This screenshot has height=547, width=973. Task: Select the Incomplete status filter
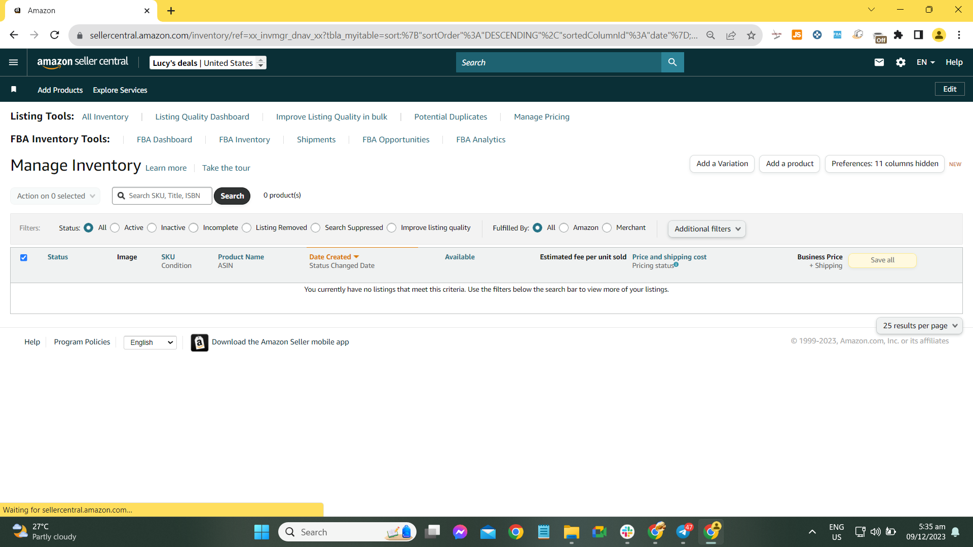click(194, 228)
